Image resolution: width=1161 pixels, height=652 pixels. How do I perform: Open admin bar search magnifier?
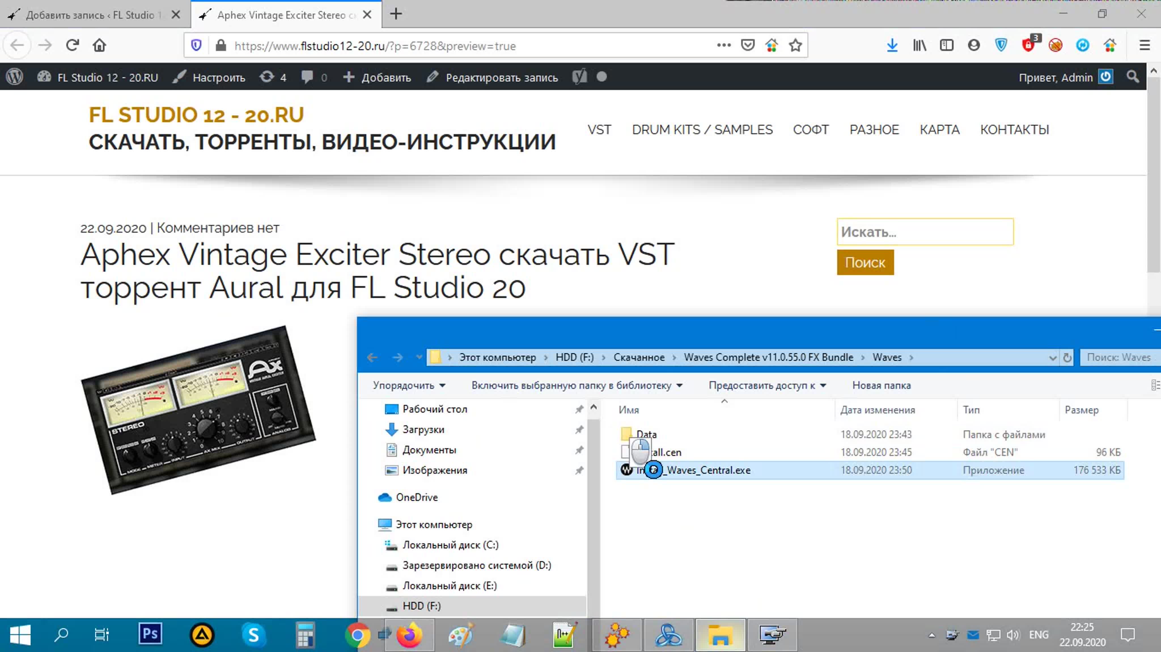pos(1133,76)
